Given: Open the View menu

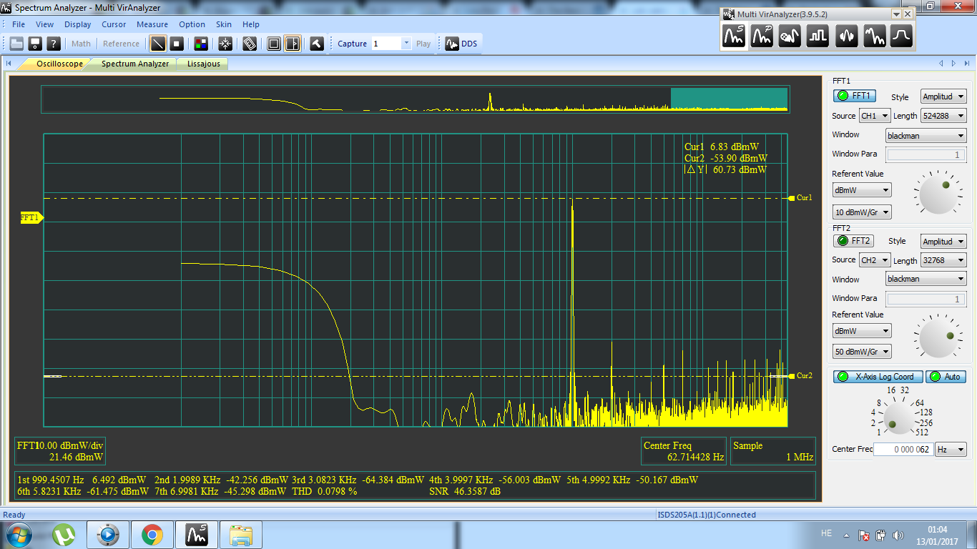Looking at the screenshot, I should click(44, 24).
